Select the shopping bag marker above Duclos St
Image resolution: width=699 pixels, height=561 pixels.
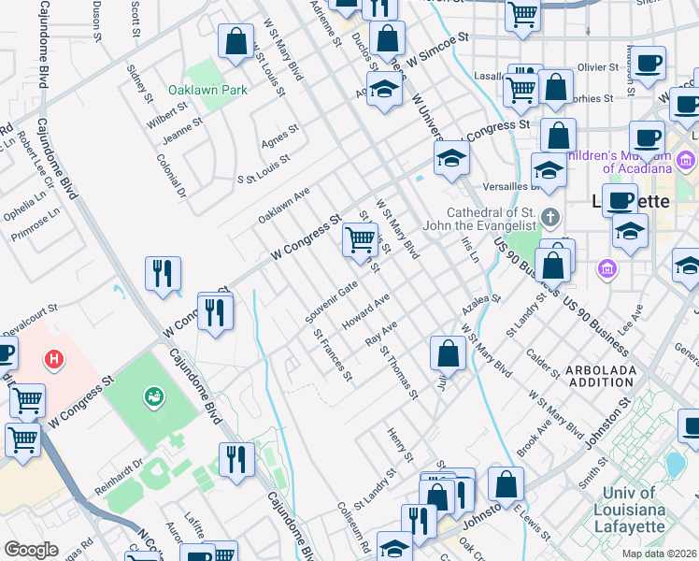388,40
